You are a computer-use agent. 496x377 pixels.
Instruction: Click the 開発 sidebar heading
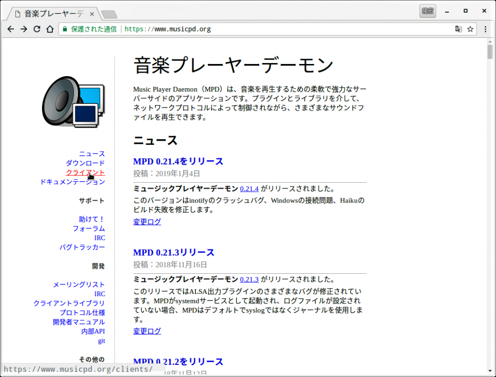click(98, 266)
